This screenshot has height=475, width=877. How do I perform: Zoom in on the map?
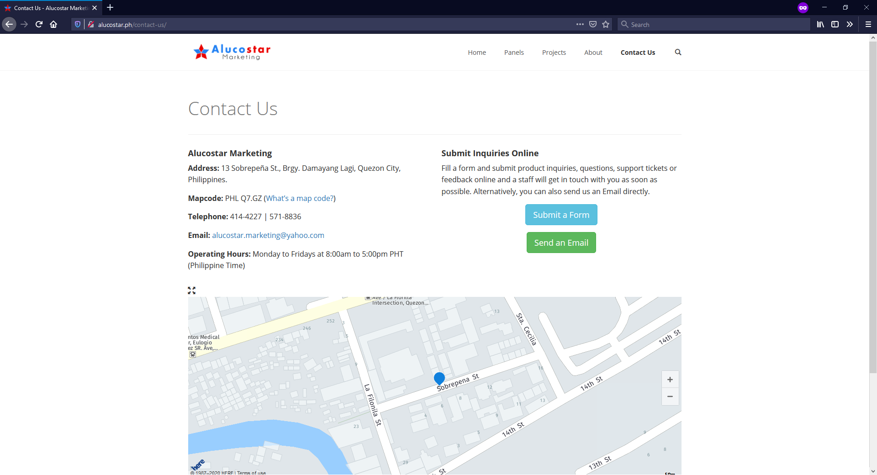670,380
